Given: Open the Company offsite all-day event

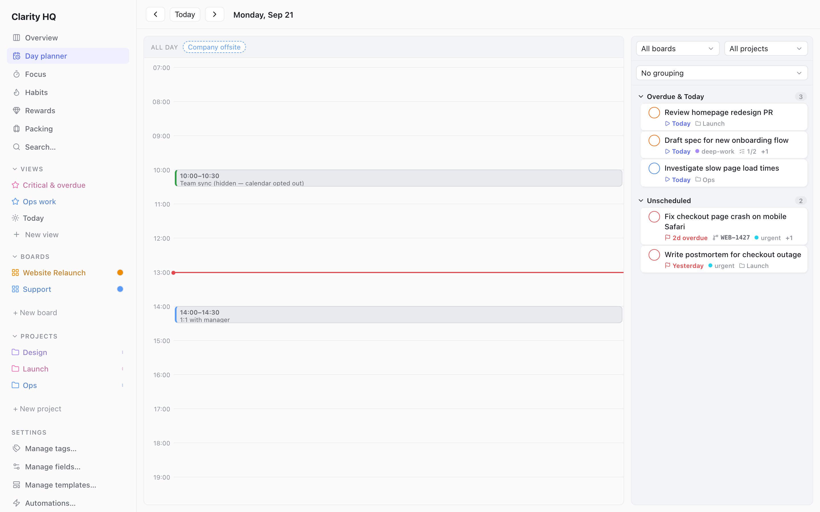Looking at the screenshot, I should click(214, 47).
